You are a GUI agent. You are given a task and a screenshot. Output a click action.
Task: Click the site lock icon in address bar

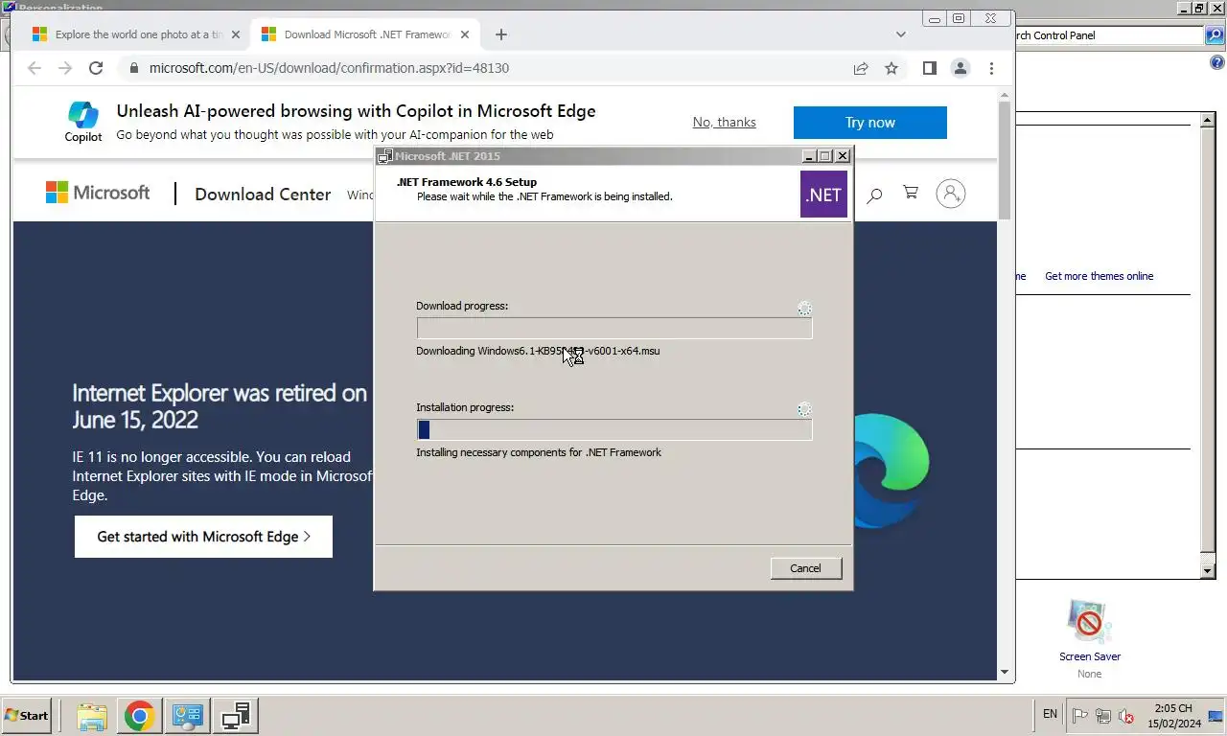133,68
